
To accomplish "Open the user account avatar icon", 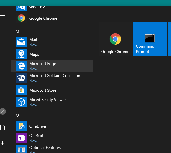I will tap(3, 111).
